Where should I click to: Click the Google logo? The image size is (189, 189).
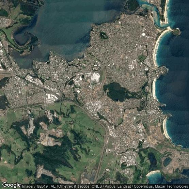tap(12, 185)
